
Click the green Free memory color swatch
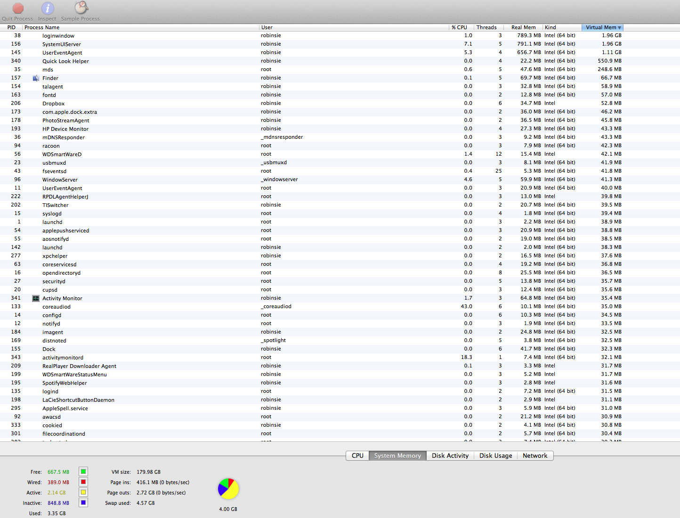tap(83, 471)
